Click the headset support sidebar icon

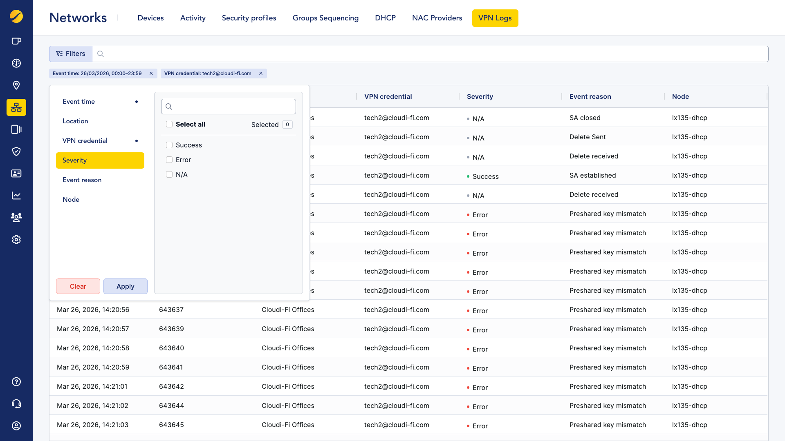(x=16, y=404)
